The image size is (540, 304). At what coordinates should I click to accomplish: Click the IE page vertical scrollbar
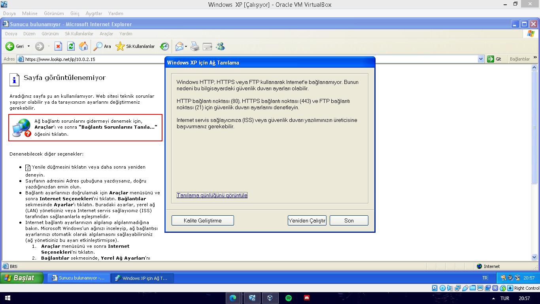tap(534, 162)
